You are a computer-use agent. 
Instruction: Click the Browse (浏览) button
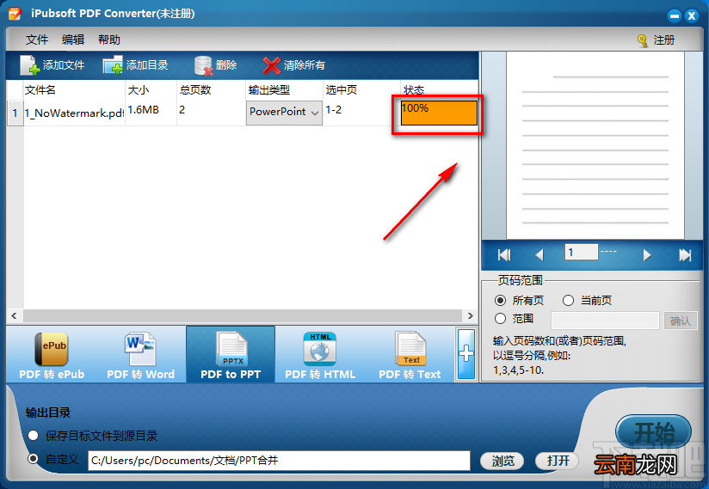click(x=502, y=461)
